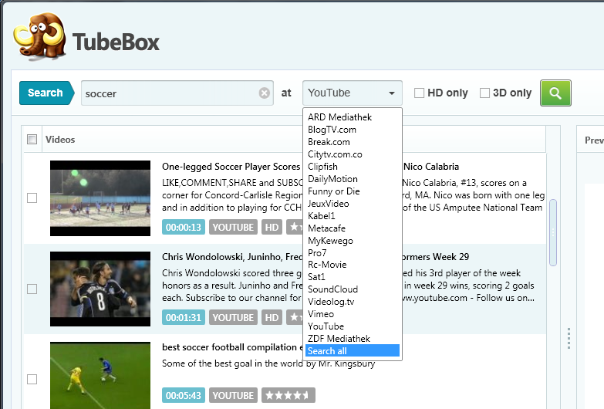
Task: Click the 00:00:13 duration badge
Action: point(184,227)
